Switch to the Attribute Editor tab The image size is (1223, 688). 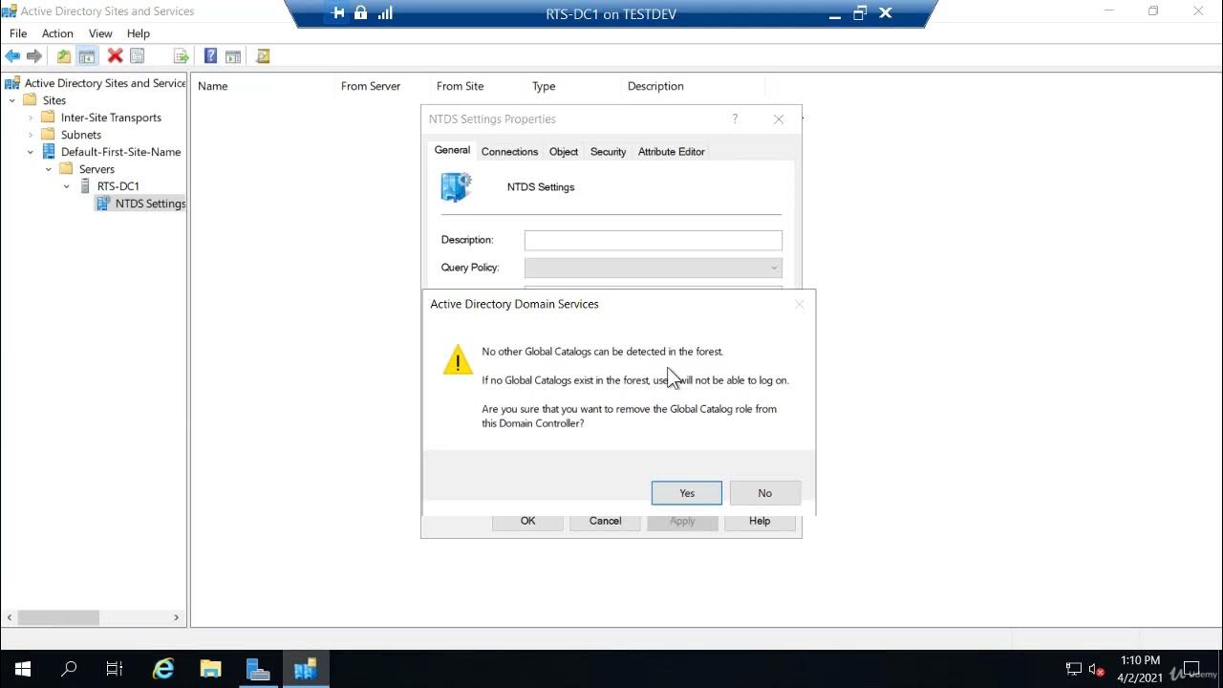click(x=672, y=152)
